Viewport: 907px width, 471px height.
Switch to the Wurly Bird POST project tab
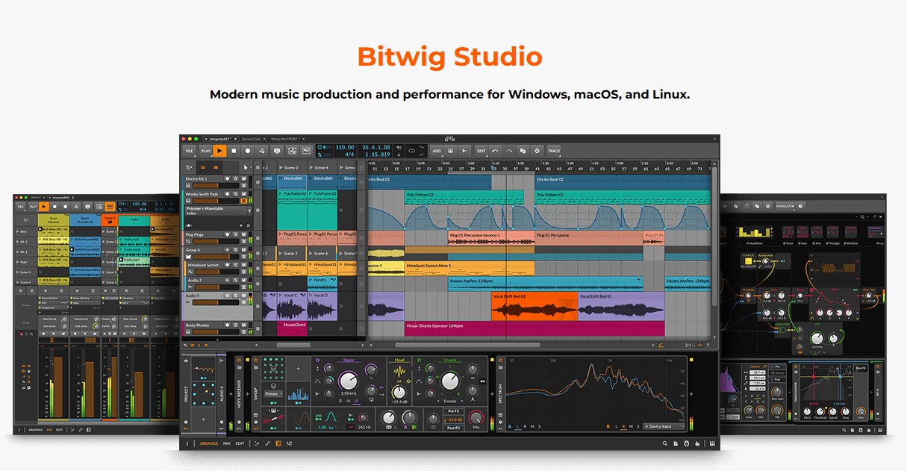point(285,139)
